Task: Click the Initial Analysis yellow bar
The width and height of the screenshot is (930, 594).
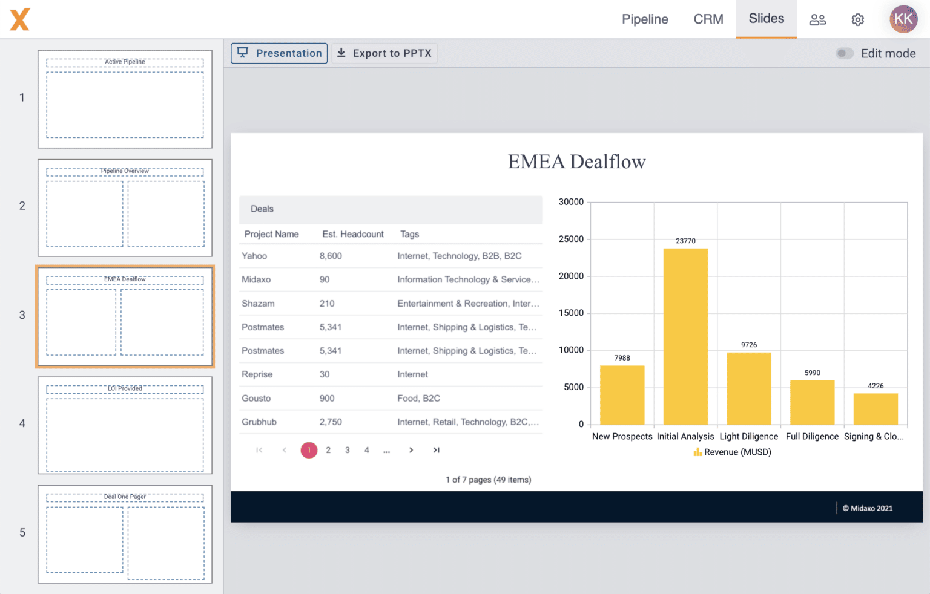Action: (685, 336)
